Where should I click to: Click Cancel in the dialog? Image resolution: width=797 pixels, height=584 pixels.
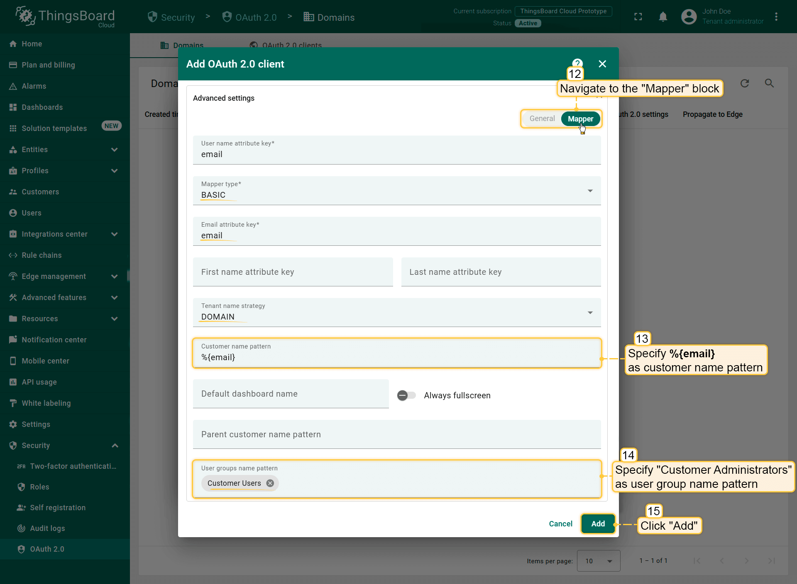click(x=560, y=524)
